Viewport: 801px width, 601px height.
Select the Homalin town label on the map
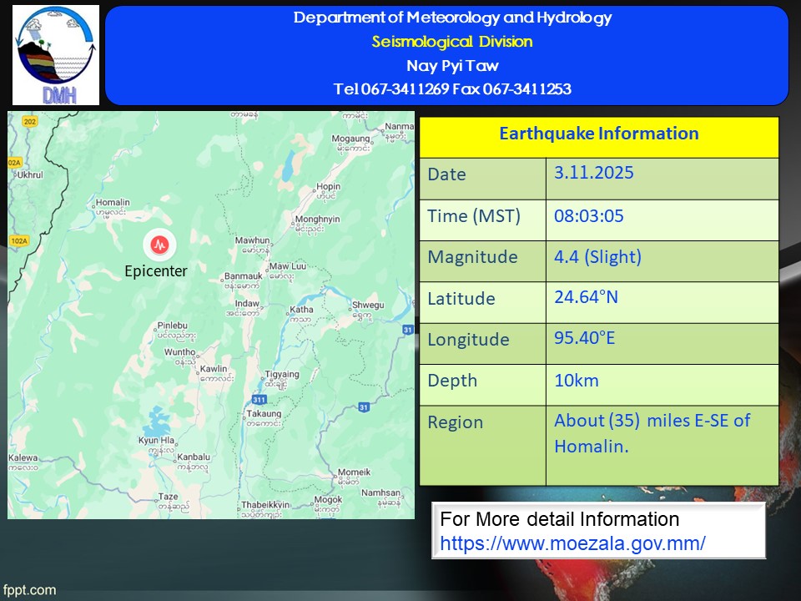pos(113,202)
